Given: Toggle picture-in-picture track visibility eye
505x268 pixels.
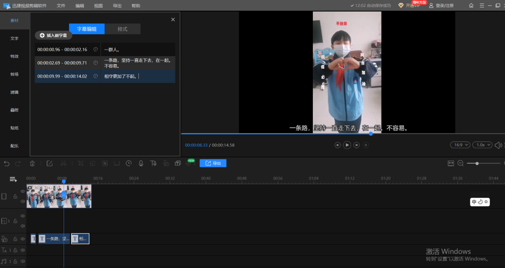Looking at the screenshot, I should tap(22, 216).
